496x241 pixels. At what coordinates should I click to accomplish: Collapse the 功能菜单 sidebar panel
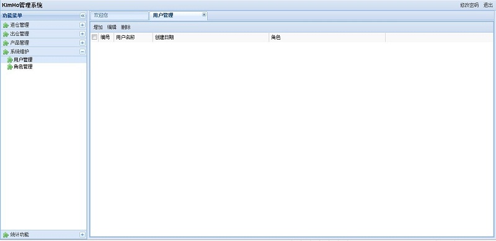82,15
